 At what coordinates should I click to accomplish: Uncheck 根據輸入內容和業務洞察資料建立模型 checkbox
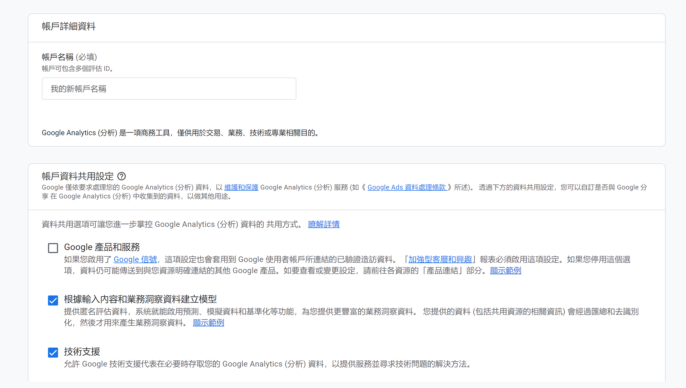(53, 300)
